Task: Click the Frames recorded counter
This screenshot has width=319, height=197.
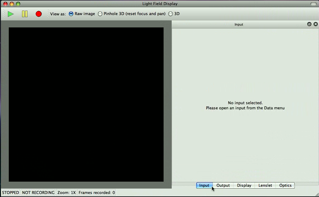Action: (96, 192)
